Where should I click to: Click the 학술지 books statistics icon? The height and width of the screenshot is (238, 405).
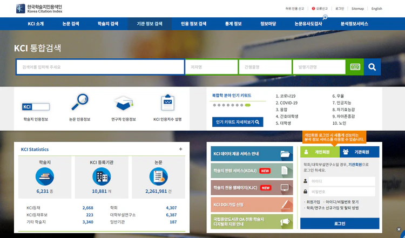tap(45, 176)
